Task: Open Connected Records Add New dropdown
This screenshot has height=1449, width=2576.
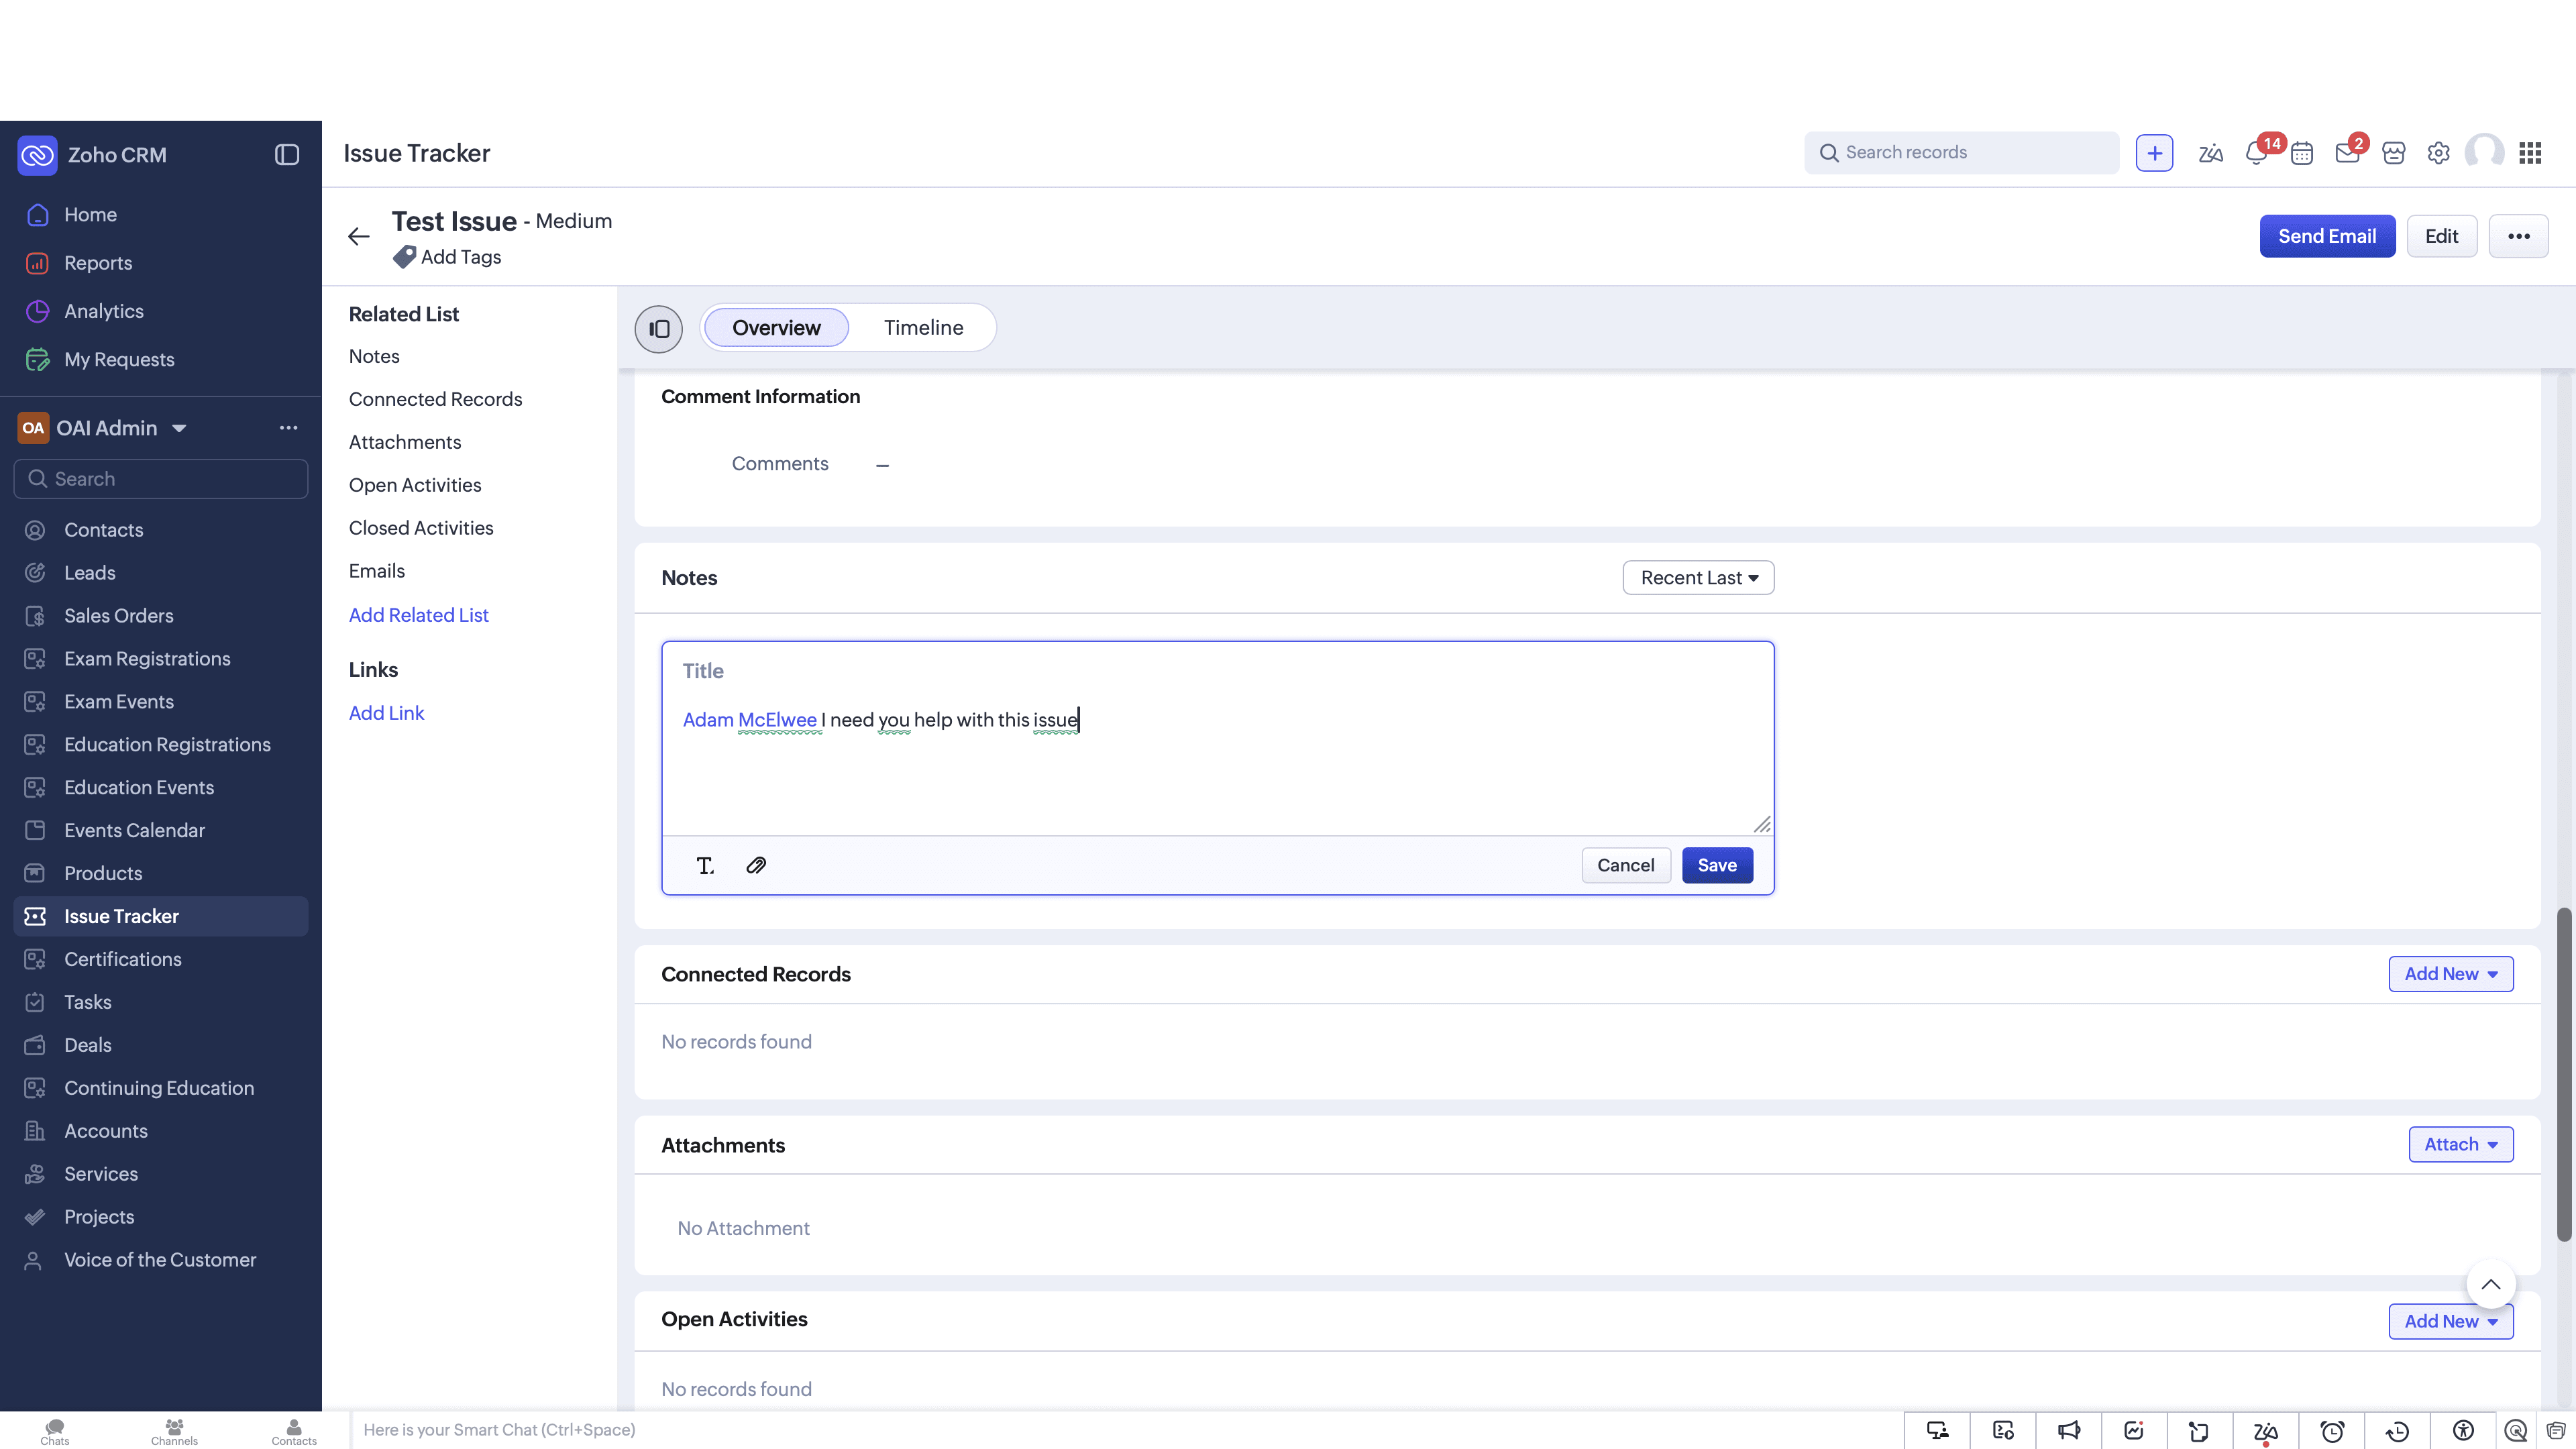Action: [x=2451, y=974]
